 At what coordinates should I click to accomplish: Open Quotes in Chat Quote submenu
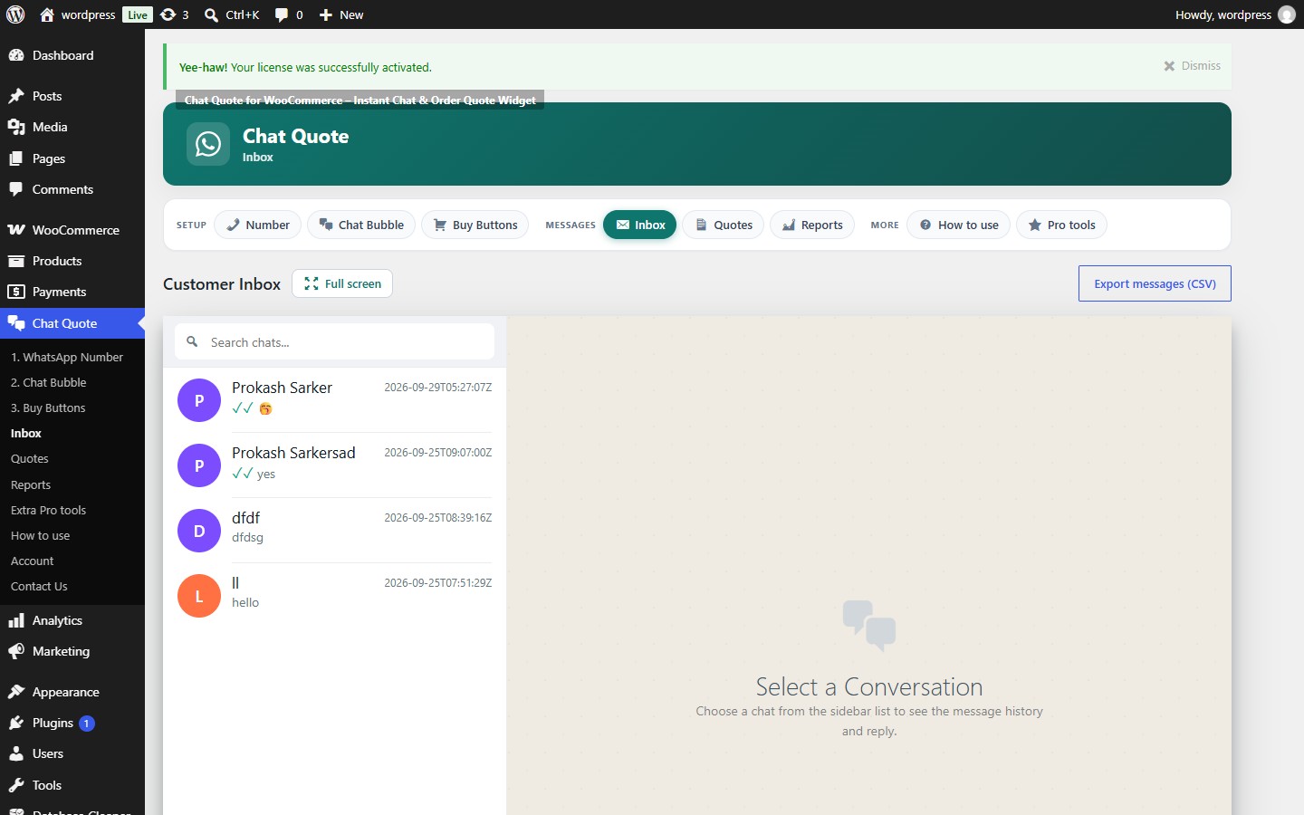coord(30,458)
